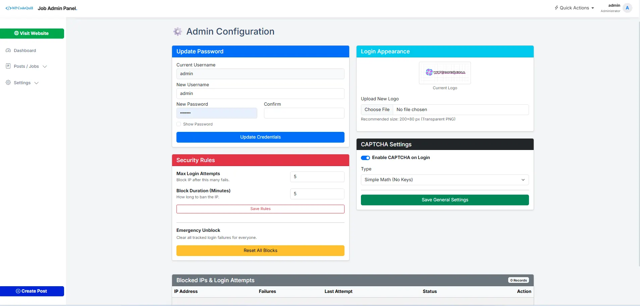Screen dimensions: 640x306
Task: Click the Reset All Blocks button
Action: point(260,251)
